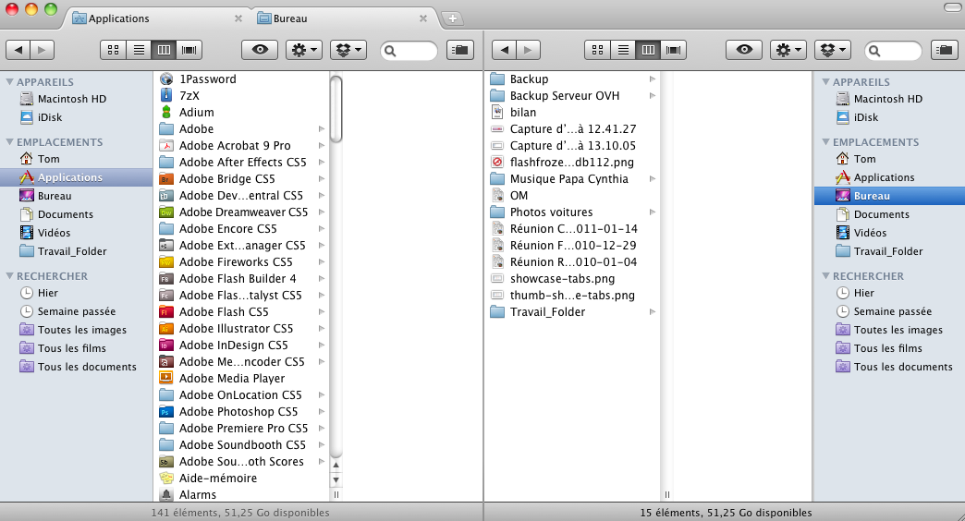Switch to the Applications tab
The image size is (965, 521).
157,18
